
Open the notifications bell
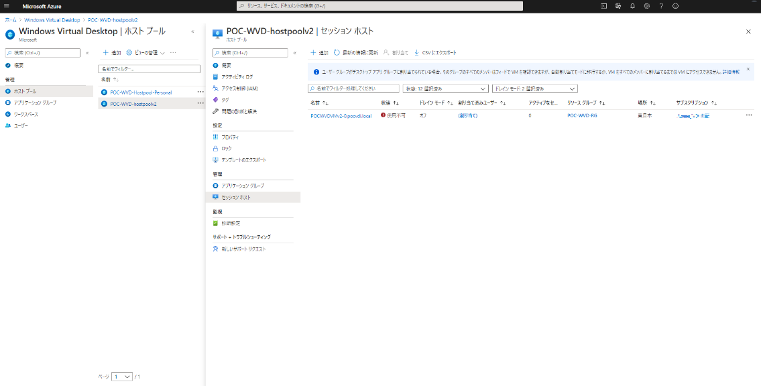(632, 6)
